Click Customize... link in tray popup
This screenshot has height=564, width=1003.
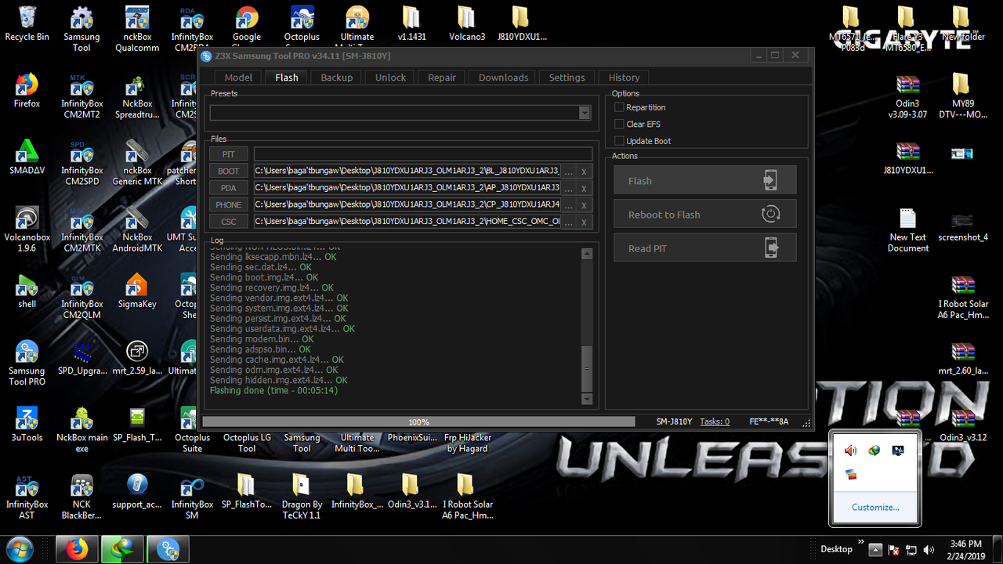(x=875, y=507)
